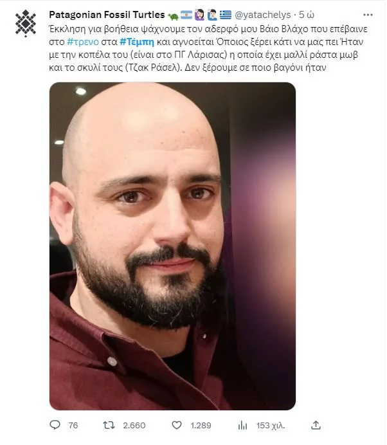The width and height of the screenshot is (387, 445).
Task: Open tweet analytics via bar chart icon
Action: tap(242, 425)
